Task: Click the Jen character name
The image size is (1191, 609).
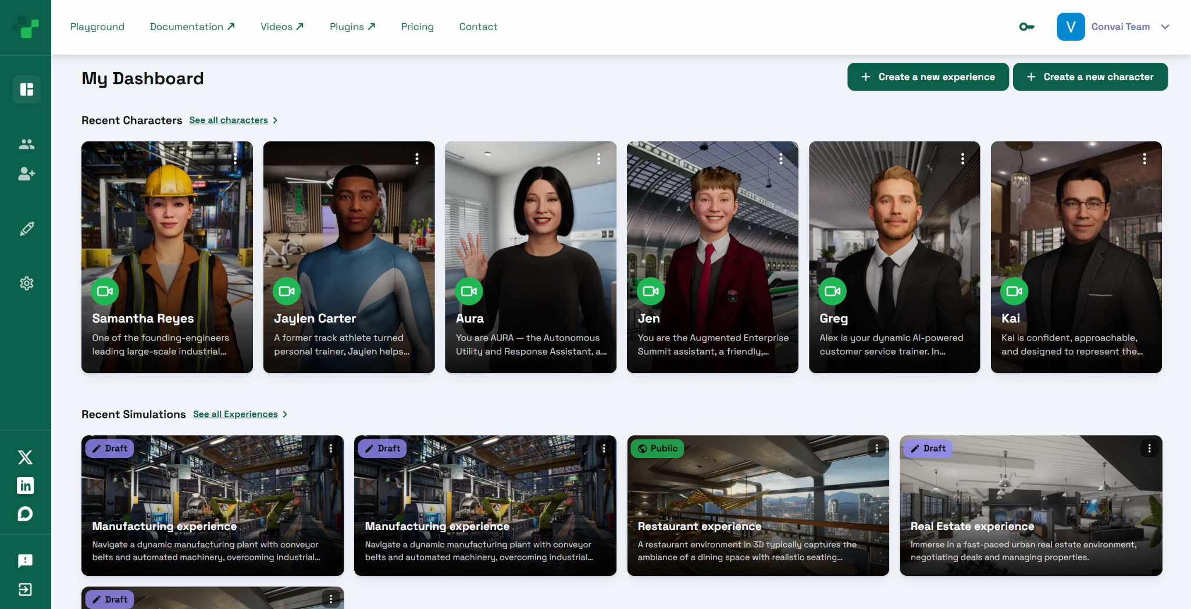Action: 648,318
